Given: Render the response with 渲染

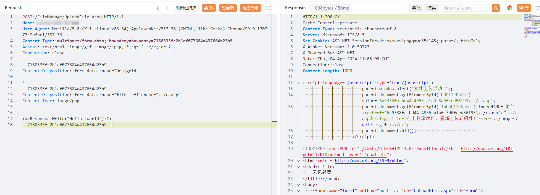Looking at the screenshot, I should click(432, 8).
